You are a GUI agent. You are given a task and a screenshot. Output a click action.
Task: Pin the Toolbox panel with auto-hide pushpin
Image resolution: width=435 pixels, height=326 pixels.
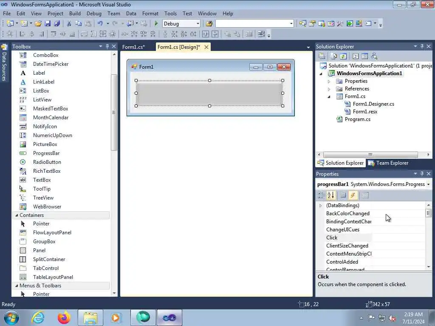coord(107,47)
